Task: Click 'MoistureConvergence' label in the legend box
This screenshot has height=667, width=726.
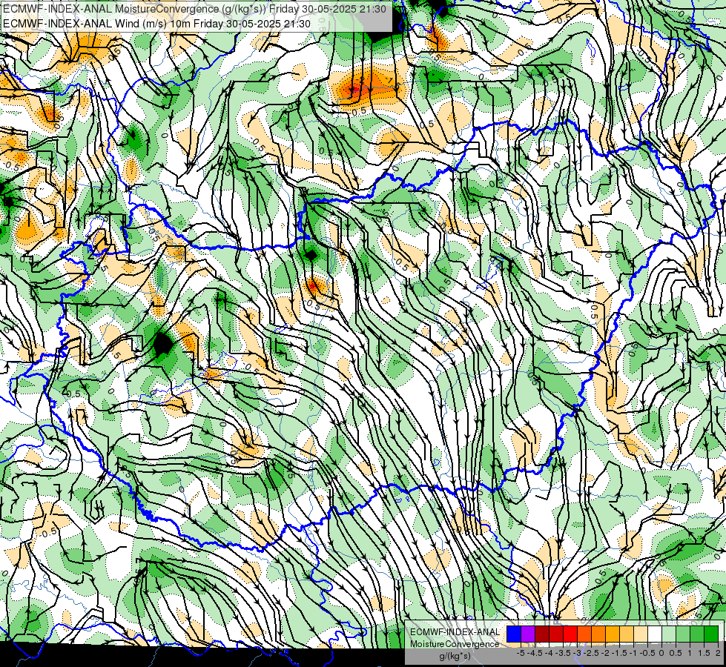Action: [455, 644]
